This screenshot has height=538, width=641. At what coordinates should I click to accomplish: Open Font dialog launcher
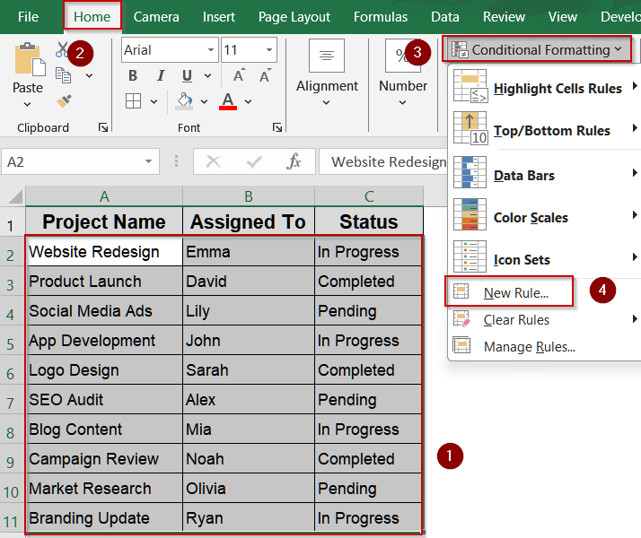click(x=277, y=127)
